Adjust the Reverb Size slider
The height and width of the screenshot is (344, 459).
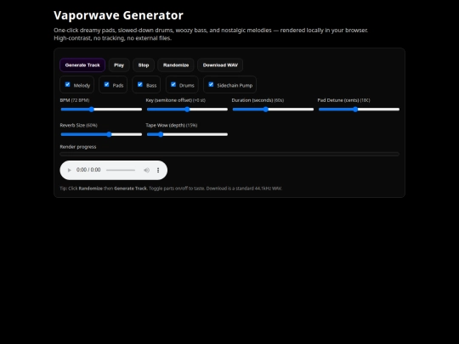coord(101,134)
